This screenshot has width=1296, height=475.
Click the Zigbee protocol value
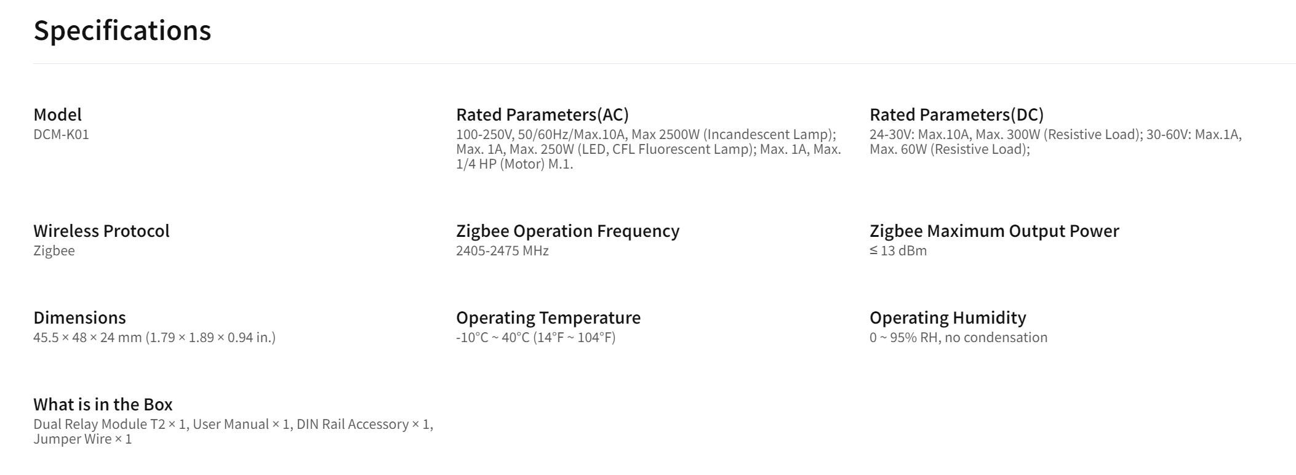click(x=54, y=250)
